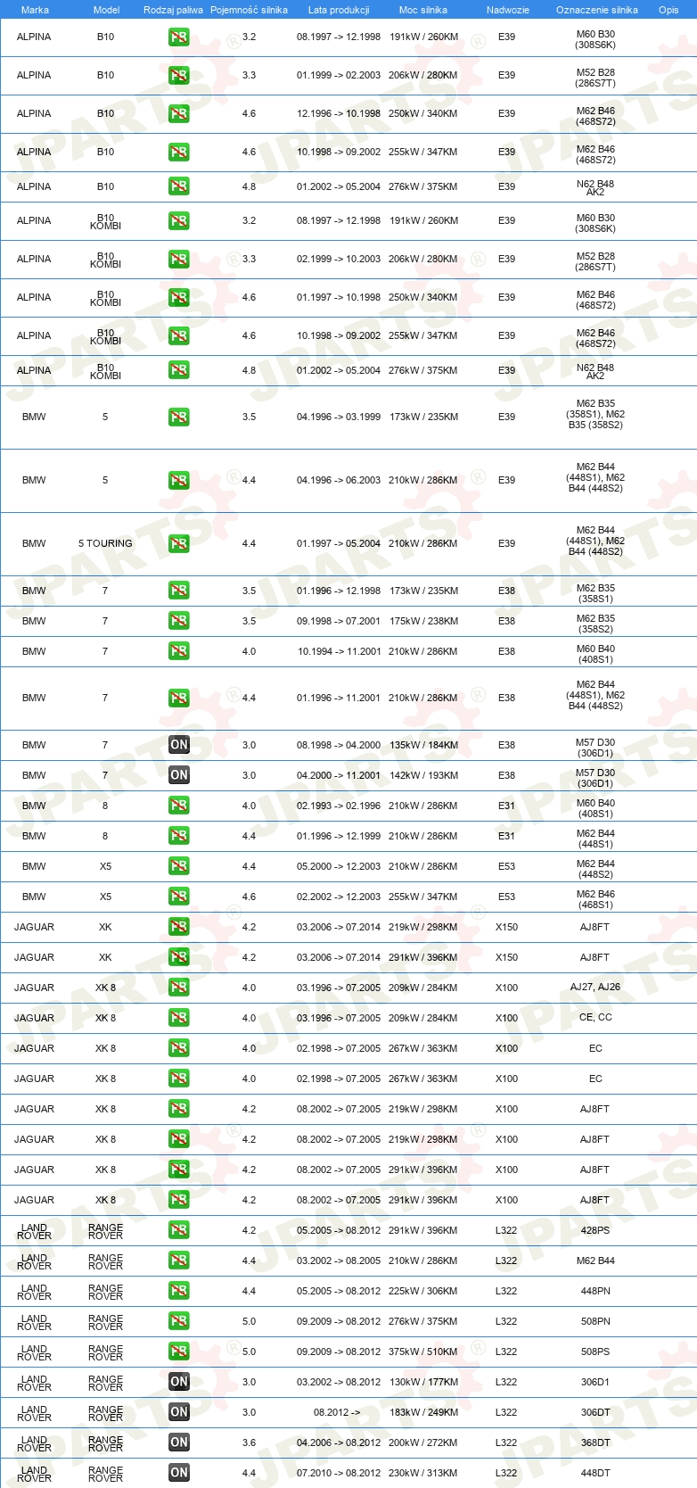The width and height of the screenshot is (697, 1488).
Task: Click the Nadwozie column header
Action: (508, 10)
